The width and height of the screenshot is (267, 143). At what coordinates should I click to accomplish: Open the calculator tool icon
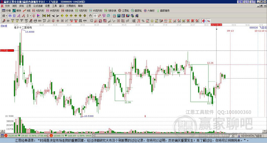pos(119,16)
